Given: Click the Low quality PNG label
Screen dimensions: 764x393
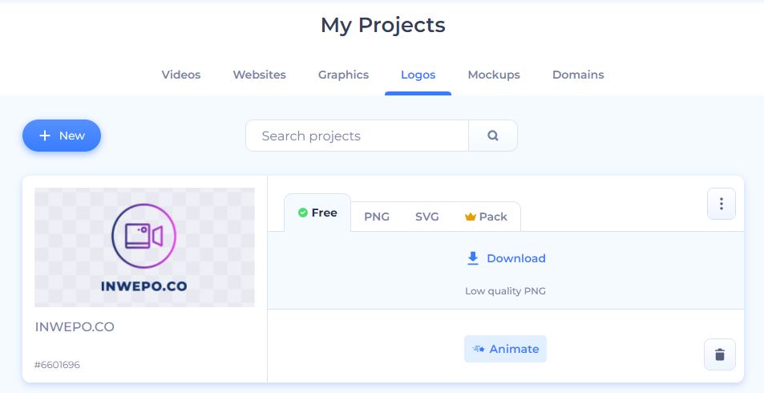Looking at the screenshot, I should [x=505, y=291].
